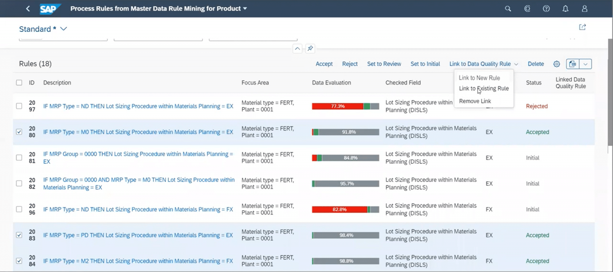This screenshot has width=613, height=272.
Task: Open the user profile avatar
Action: click(x=584, y=8)
